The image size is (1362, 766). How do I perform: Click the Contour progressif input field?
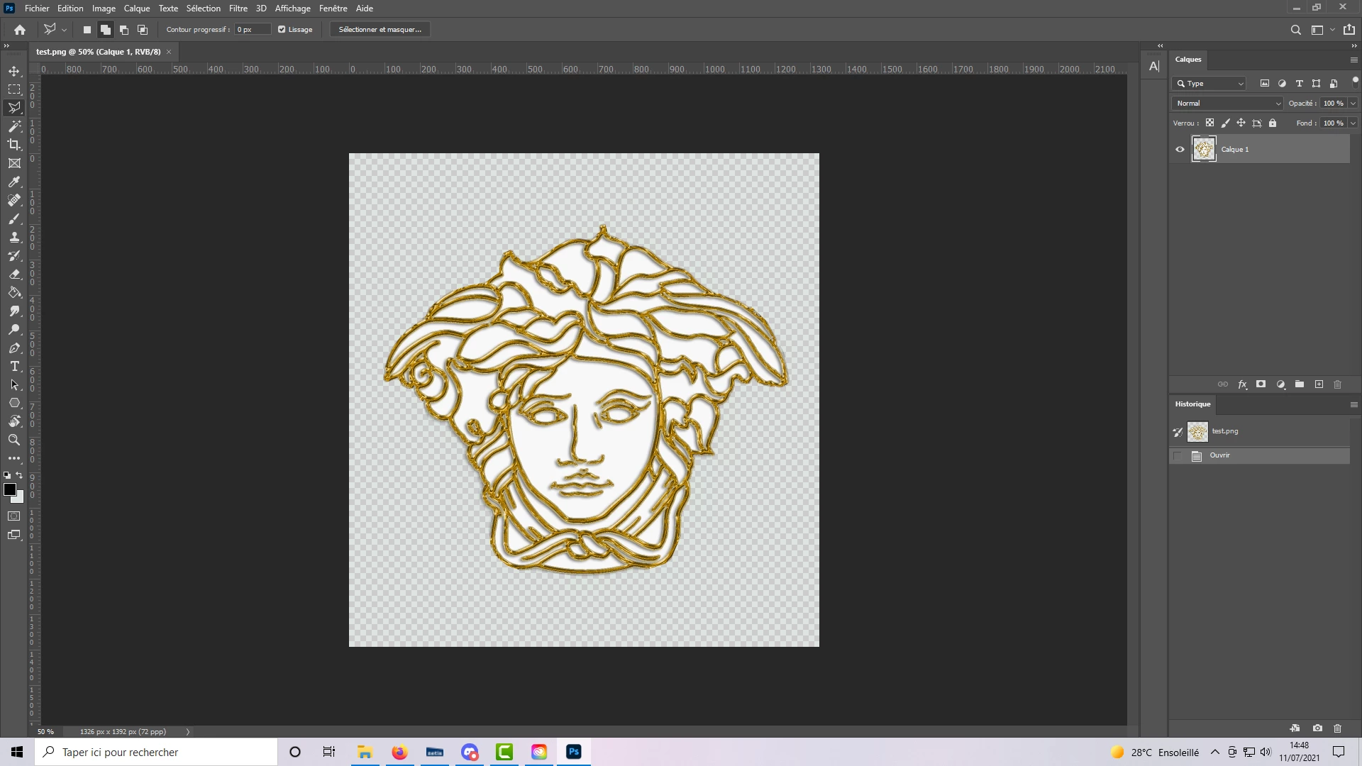[252, 30]
